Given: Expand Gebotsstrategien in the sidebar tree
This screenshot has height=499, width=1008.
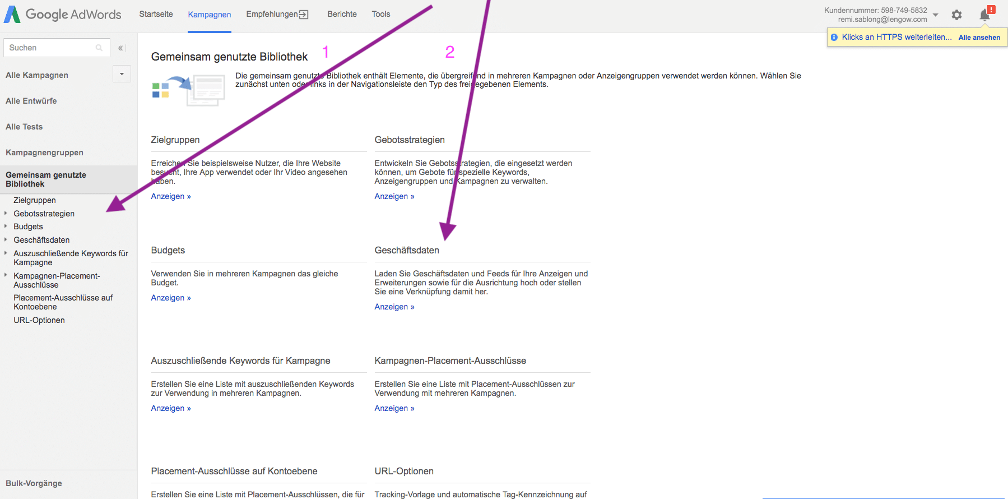Looking at the screenshot, I should (6, 213).
